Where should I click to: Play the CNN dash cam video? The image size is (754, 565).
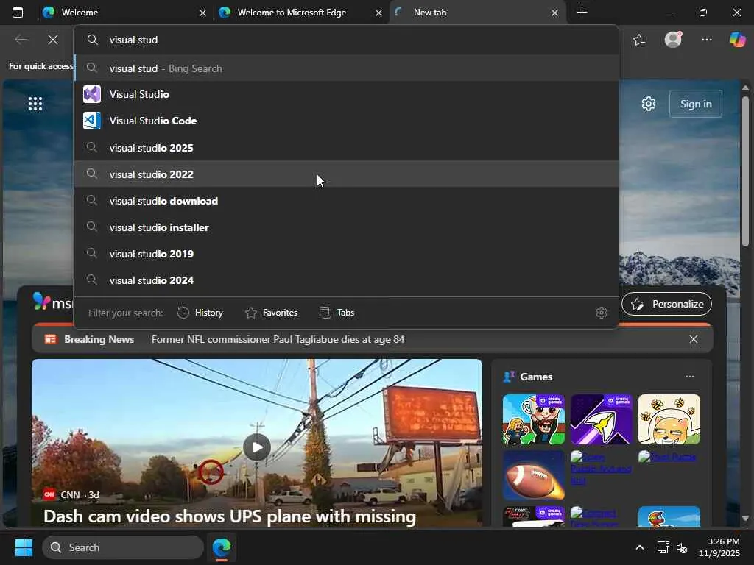tap(257, 447)
